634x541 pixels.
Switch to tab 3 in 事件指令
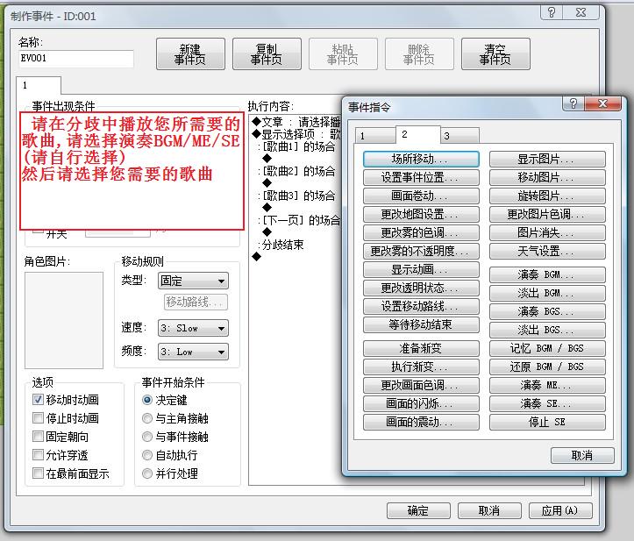[x=460, y=136]
